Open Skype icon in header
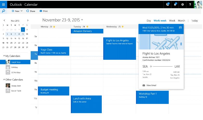The height and width of the screenshot is (120, 203). [x=167, y=4]
